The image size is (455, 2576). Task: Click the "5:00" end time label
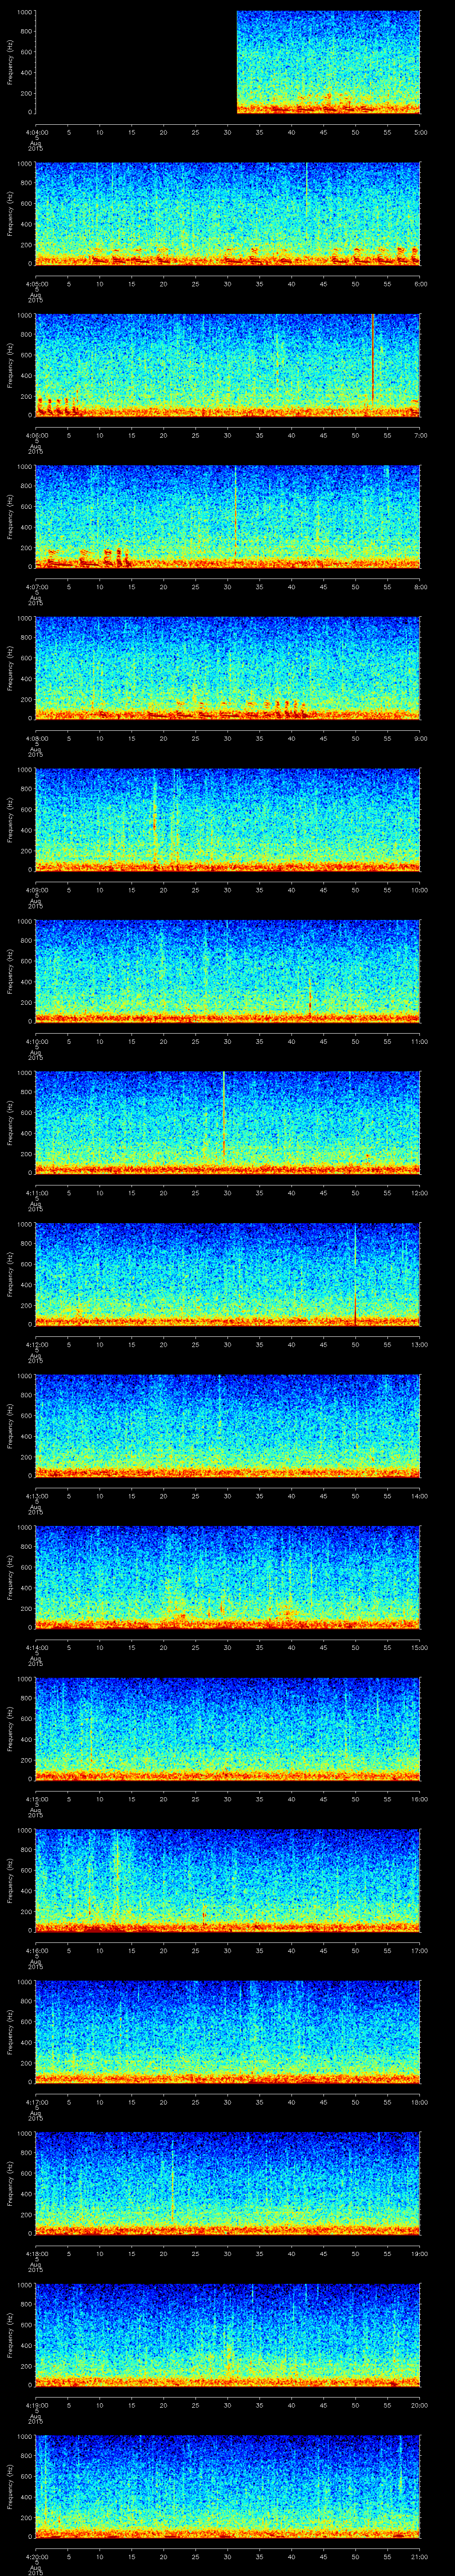(x=421, y=131)
